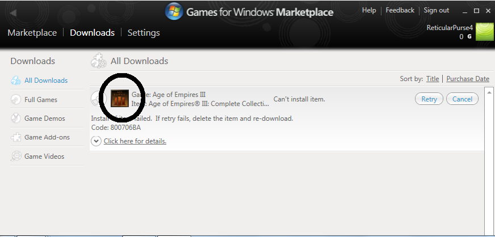Switch to the Marketplace tab
Viewport: 495px width, 237px height.
point(32,33)
